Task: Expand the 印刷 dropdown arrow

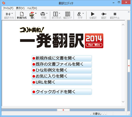Action: (47, 13)
